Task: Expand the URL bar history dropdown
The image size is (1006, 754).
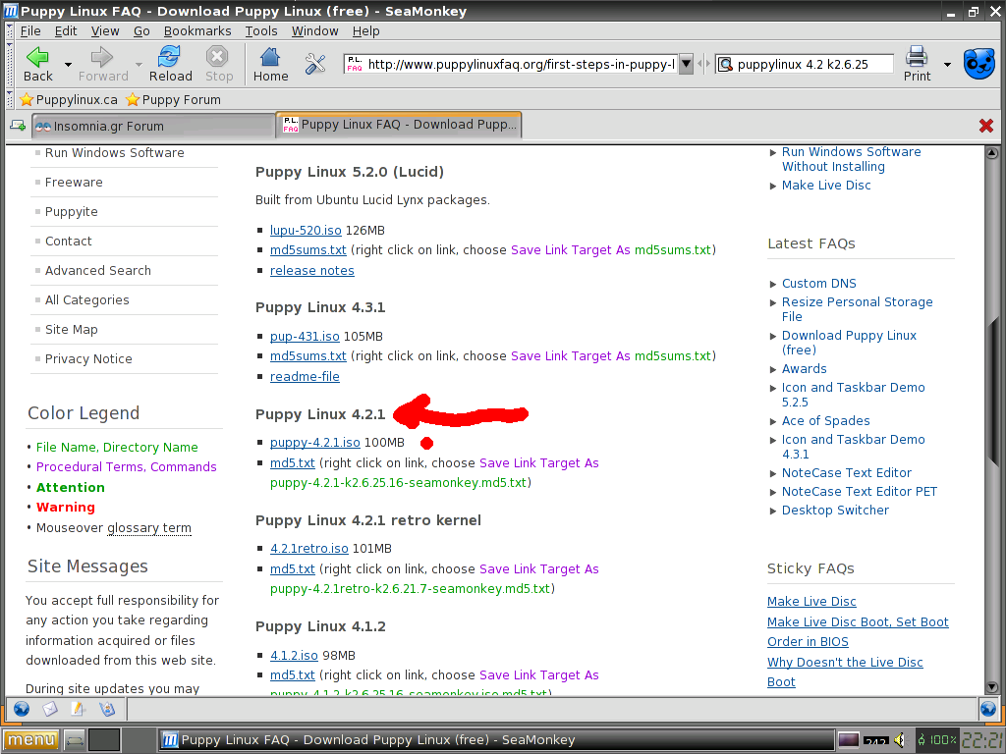Action: (x=686, y=64)
